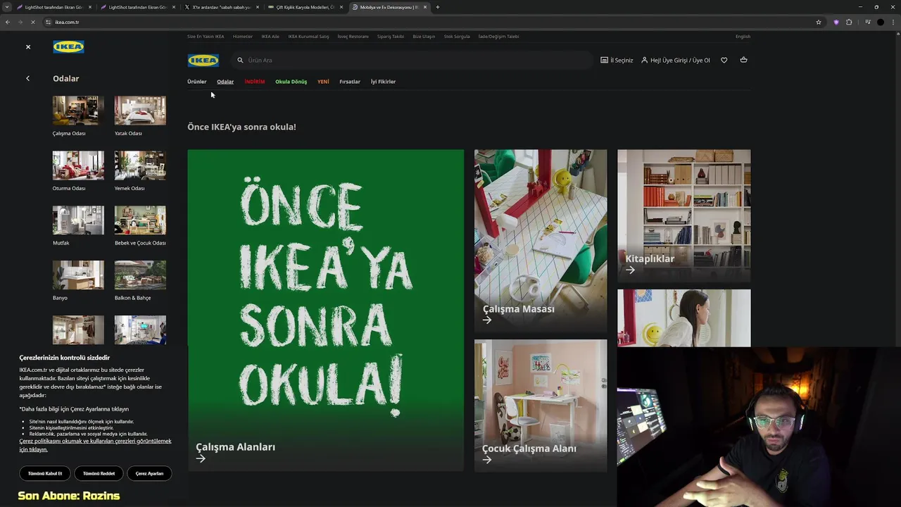This screenshot has width=901, height=507.
Task: Click the IKEA logo in the main header
Action: [203, 60]
